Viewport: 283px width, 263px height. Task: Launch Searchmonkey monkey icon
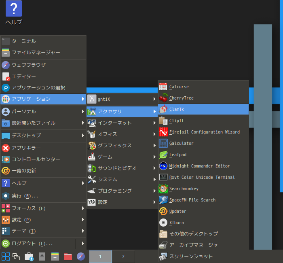pos(163,189)
